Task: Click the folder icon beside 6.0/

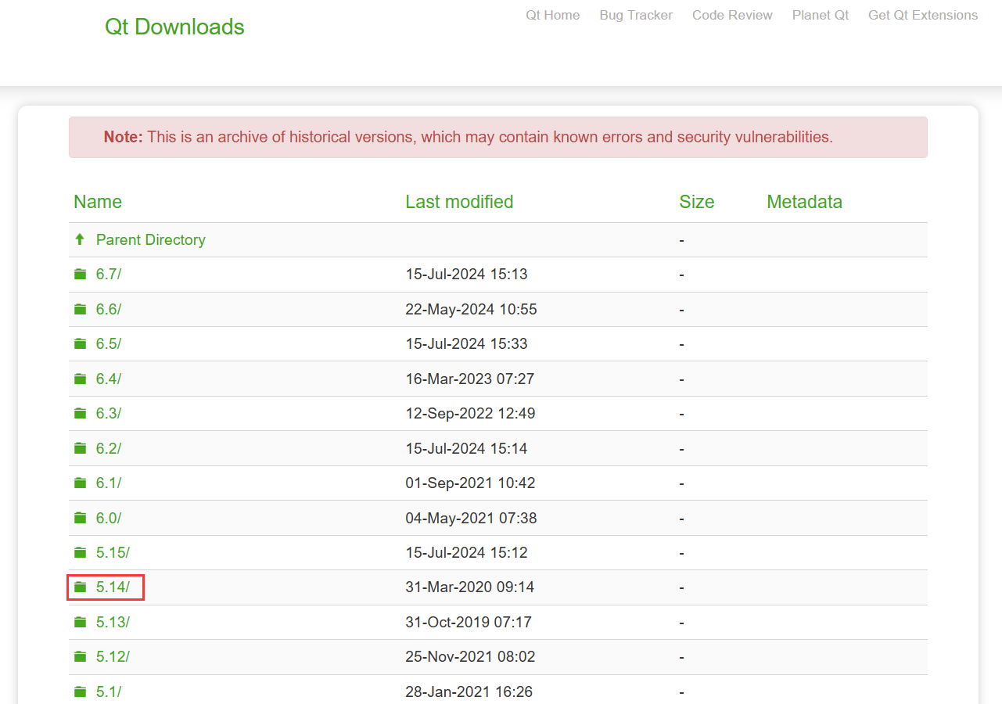Action: [x=80, y=518]
